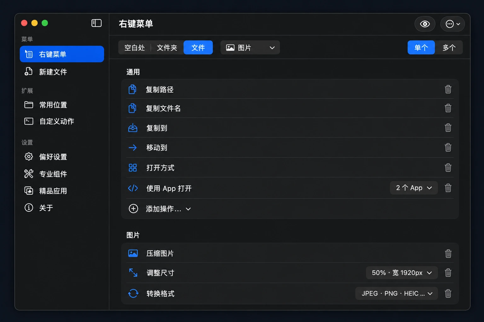Screen dimensions: 484x322
Task: Select the 多个 segment option
Action: tap(449, 47)
